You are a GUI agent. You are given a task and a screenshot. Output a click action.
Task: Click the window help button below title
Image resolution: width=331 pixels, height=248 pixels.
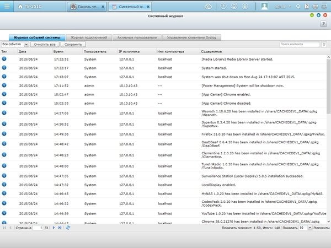click(x=323, y=24)
